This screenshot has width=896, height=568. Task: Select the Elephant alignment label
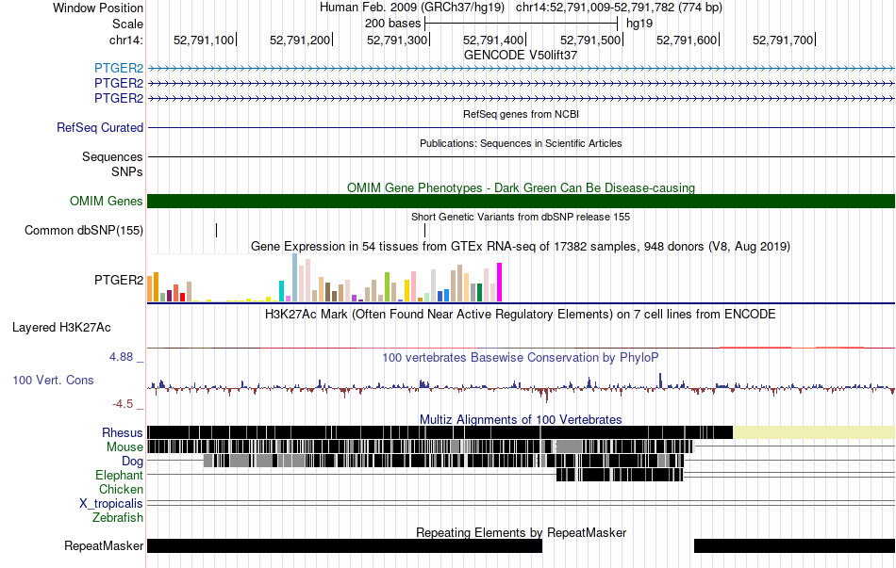[120, 475]
